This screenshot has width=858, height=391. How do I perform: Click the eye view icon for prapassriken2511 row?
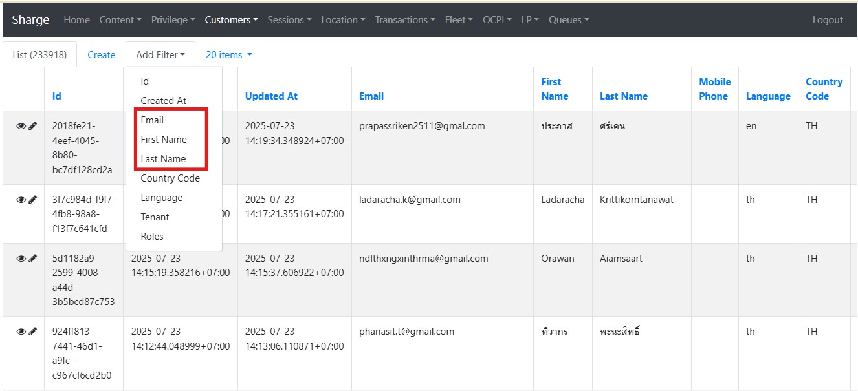21,127
